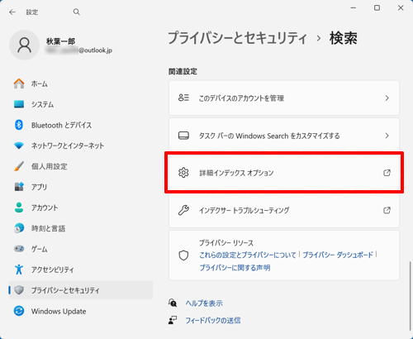
Task: Click the shield icon beside プライバシーとセキュリティ
Action: 19,290
